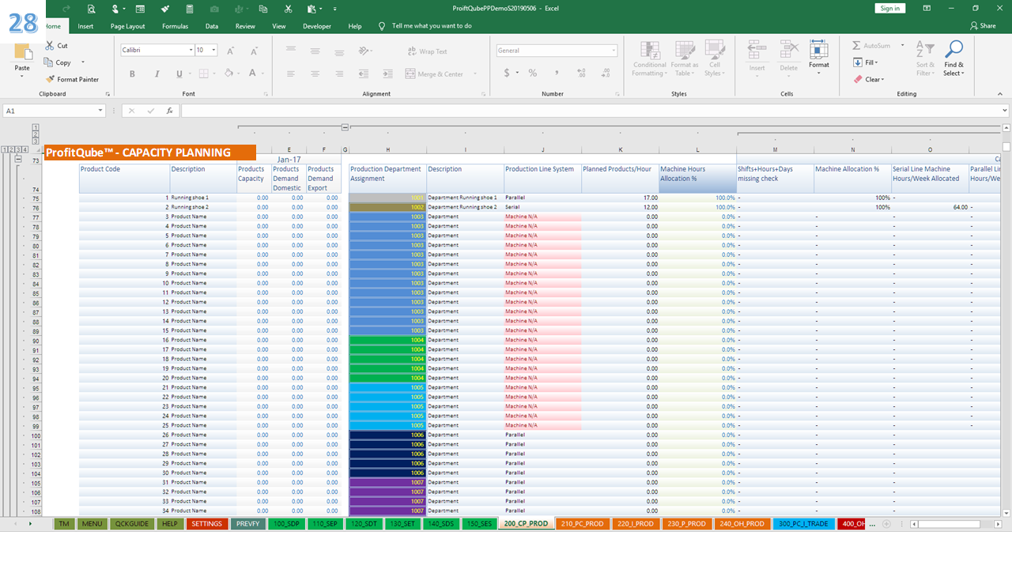Click the AutoSum sigma icon

click(x=857, y=46)
